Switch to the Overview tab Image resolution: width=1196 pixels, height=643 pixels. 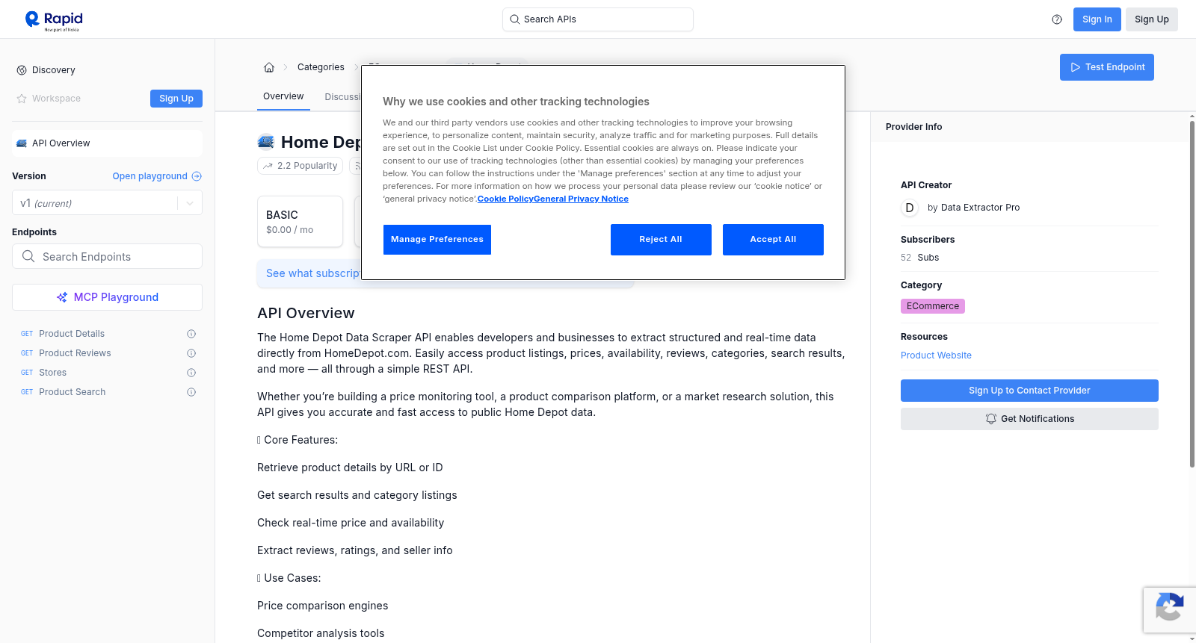coord(283,96)
